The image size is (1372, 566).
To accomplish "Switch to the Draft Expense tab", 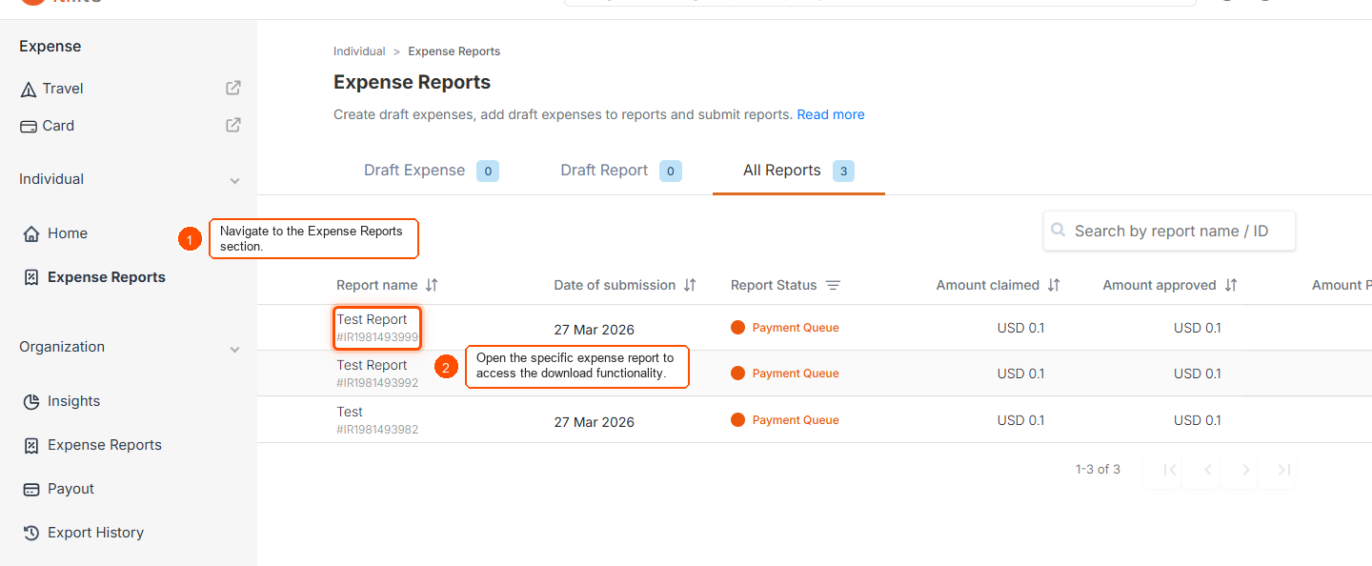I will click(431, 171).
